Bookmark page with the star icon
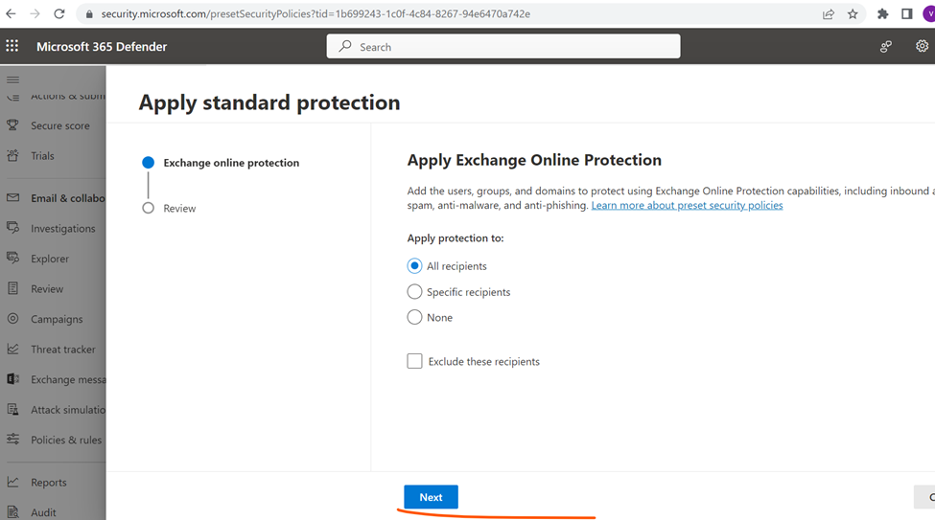The height and width of the screenshot is (520, 935). tap(853, 13)
